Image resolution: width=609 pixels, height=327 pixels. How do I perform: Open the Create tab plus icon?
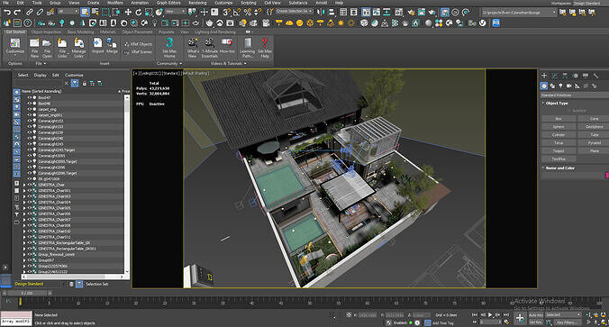pyautogui.click(x=544, y=76)
